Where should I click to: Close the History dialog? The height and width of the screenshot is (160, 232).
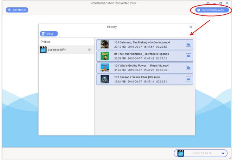click(x=191, y=27)
